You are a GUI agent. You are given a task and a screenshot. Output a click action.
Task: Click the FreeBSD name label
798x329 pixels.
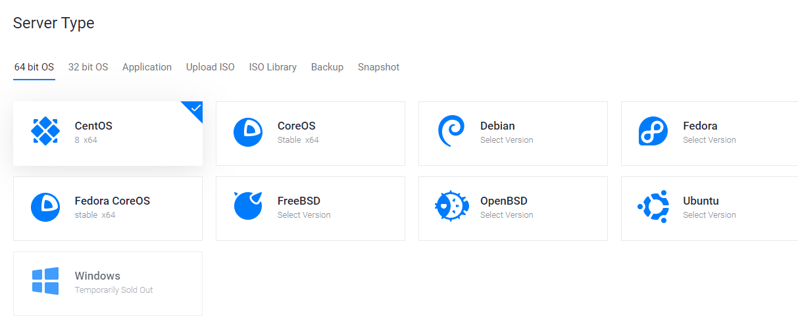point(299,201)
